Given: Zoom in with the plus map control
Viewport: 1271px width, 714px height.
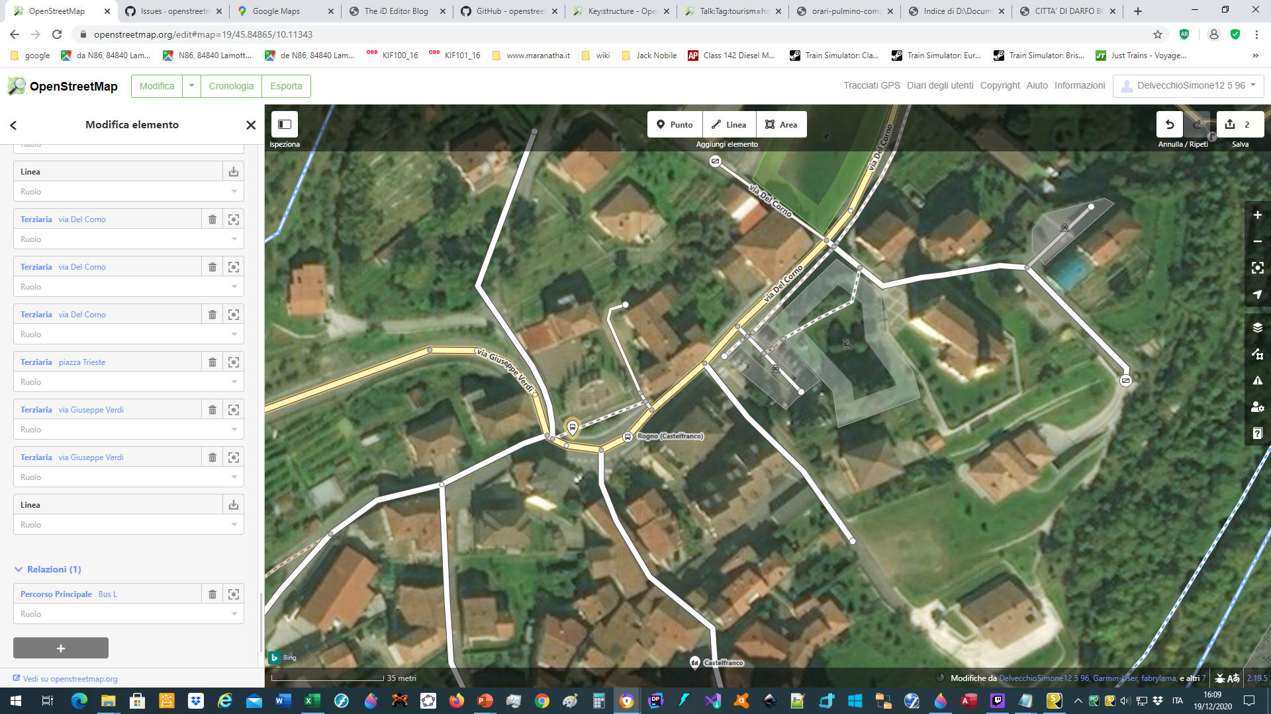Looking at the screenshot, I should click(1258, 215).
